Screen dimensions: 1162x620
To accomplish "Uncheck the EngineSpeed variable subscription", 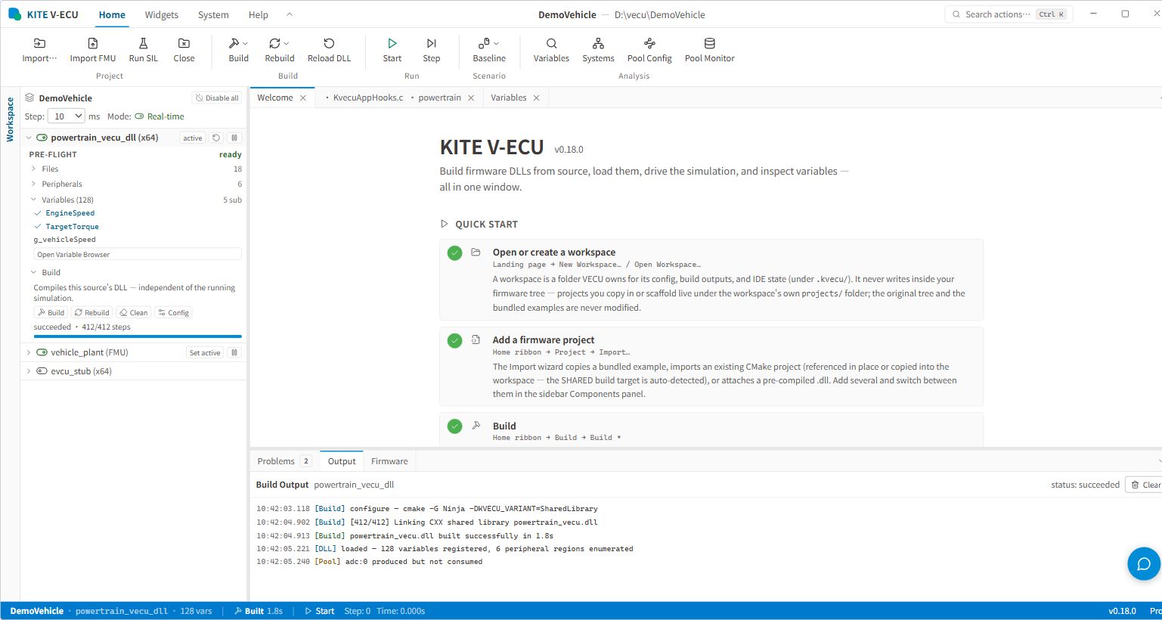I will [x=38, y=213].
